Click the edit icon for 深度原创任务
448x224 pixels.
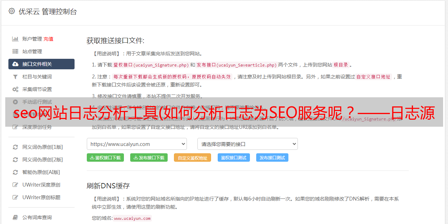coord(15,127)
